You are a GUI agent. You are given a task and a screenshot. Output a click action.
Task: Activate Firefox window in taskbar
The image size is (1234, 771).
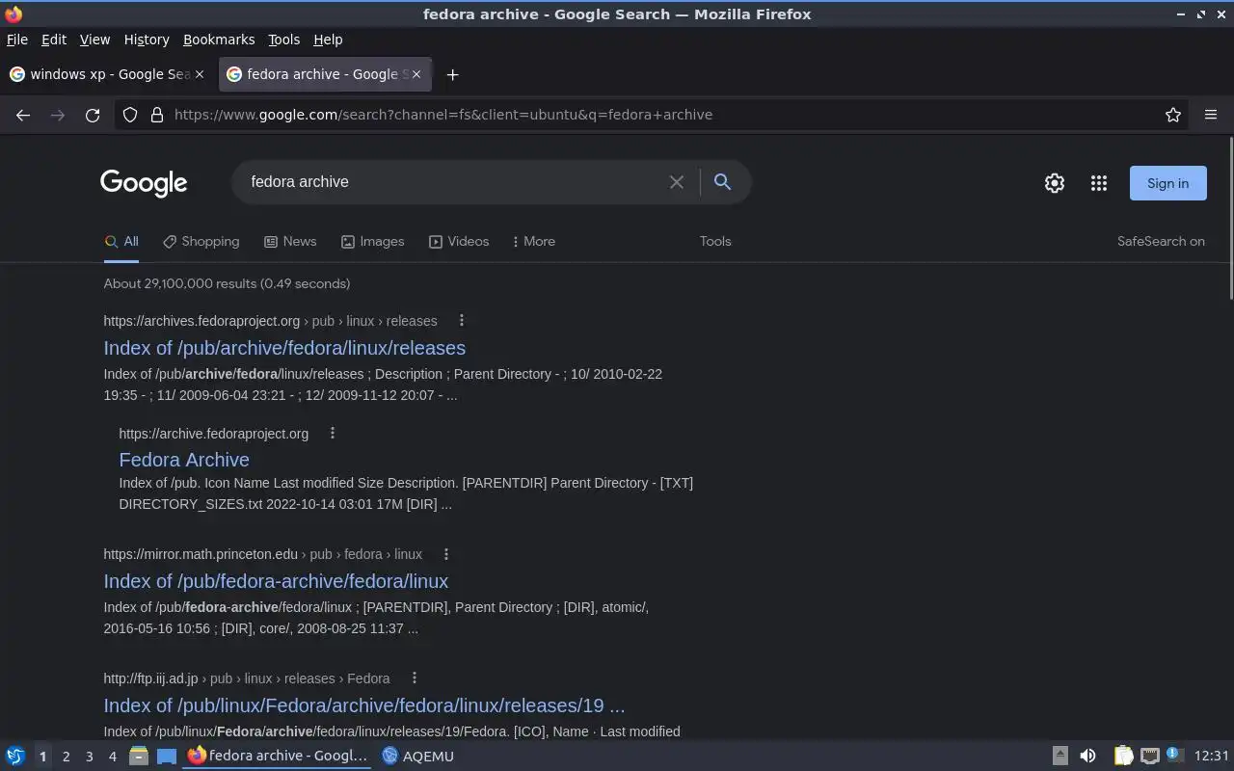278,756
